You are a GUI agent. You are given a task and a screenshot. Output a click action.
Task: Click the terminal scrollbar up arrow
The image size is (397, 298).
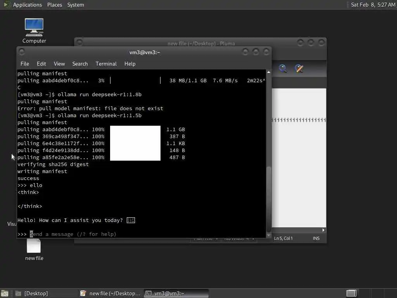pyautogui.click(x=269, y=72)
